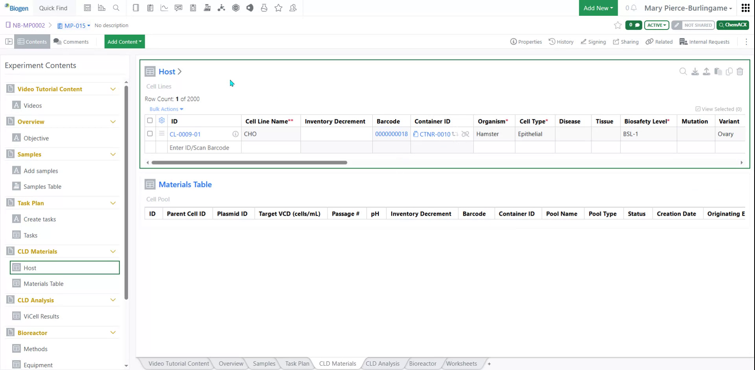
Task: Upload data into the Host table
Action: 706,72
